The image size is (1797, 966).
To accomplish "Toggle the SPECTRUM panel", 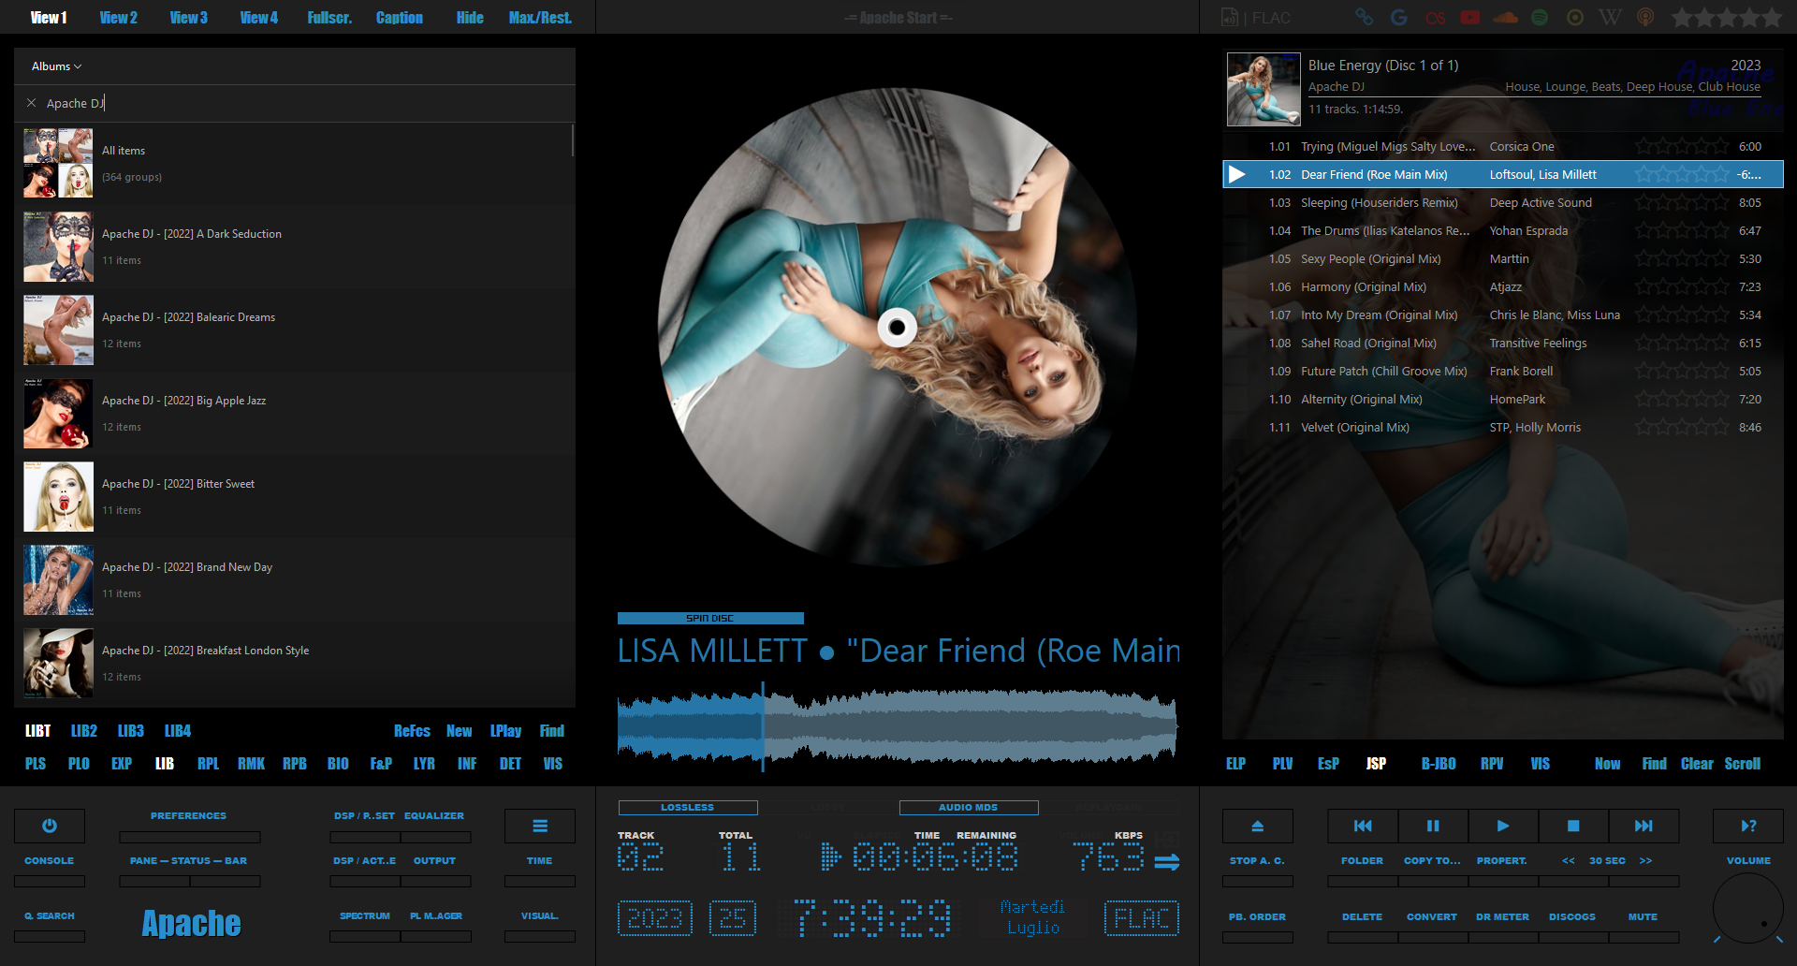I will coord(365,915).
